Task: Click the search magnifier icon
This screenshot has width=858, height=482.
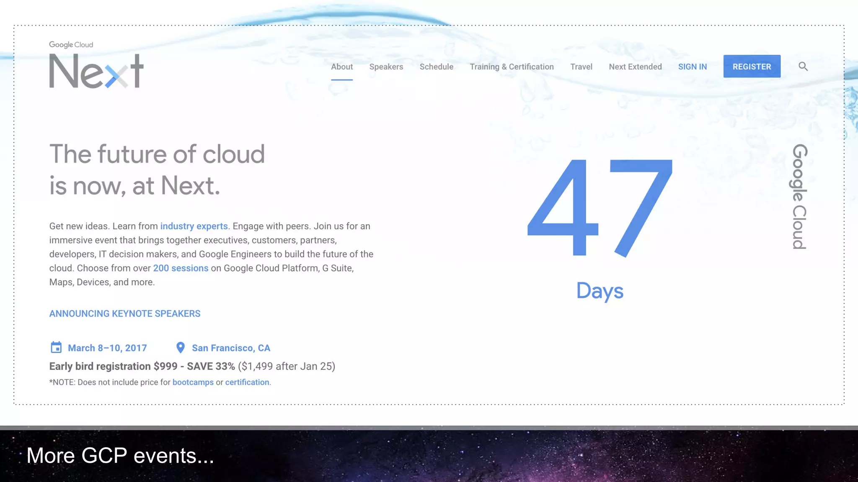Action: (x=803, y=67)
